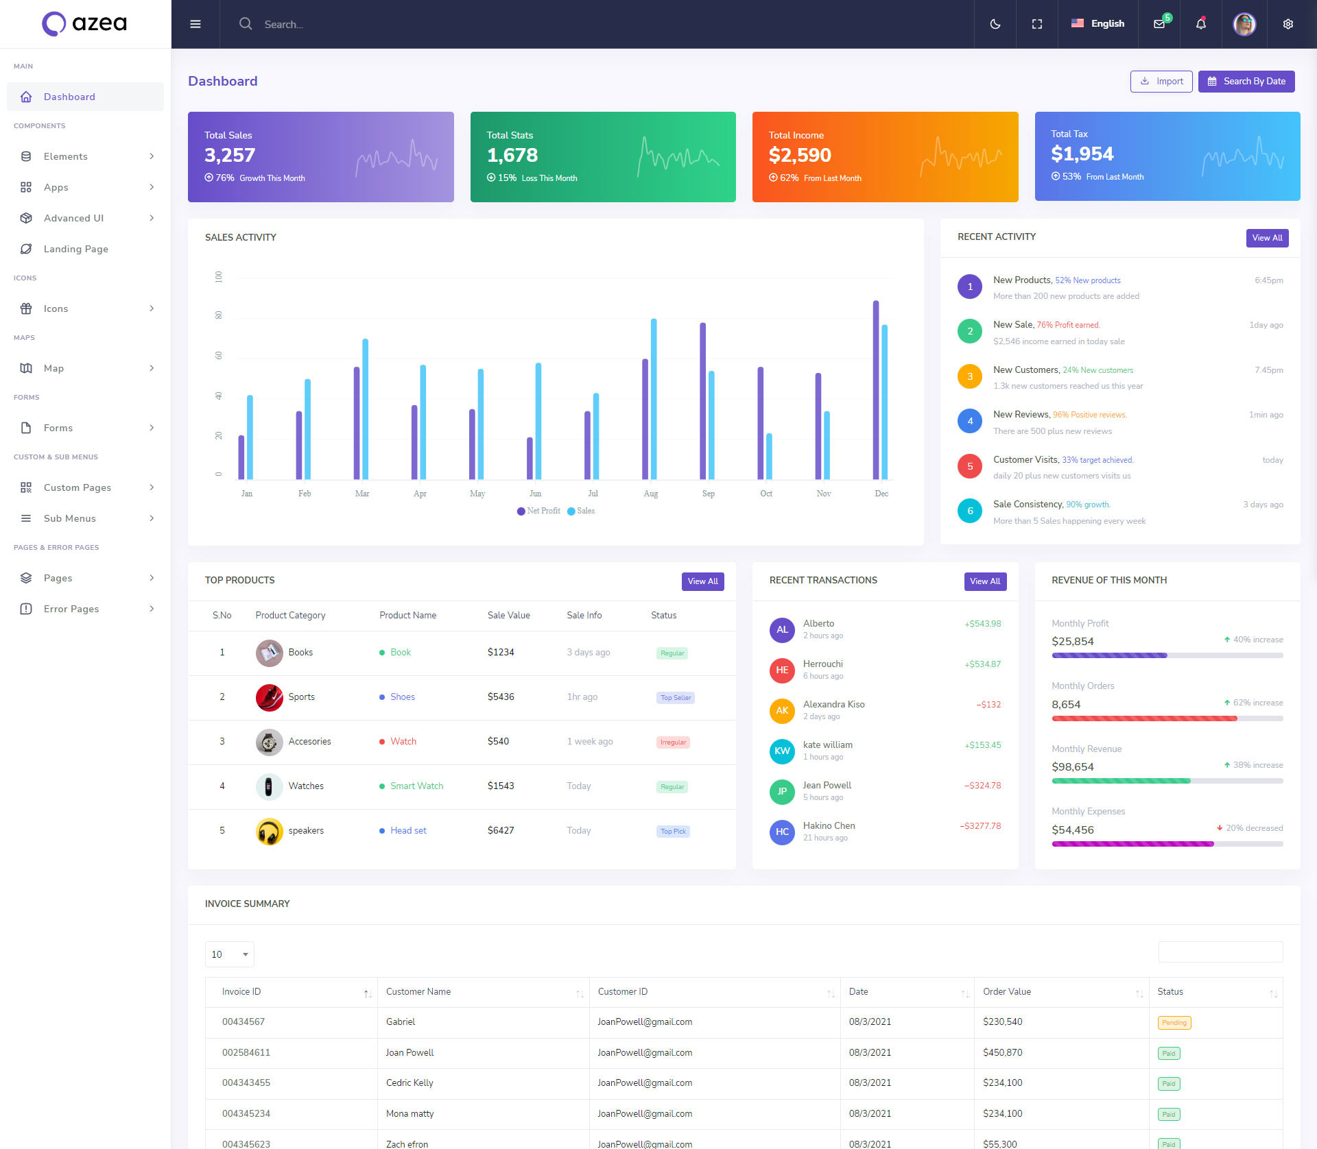
Task: Enter fullscreen mode with the fullscreen icon
Action: coord(1037,24)
